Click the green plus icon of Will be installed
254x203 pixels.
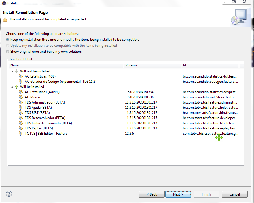pos(16,87)
